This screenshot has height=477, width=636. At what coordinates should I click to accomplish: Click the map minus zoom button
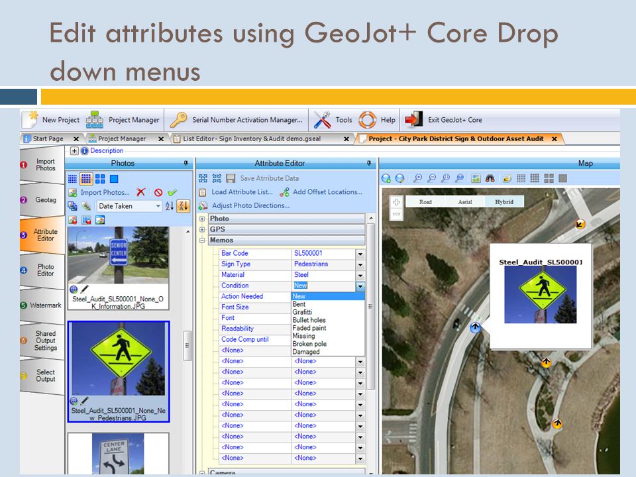click(396, 214)
